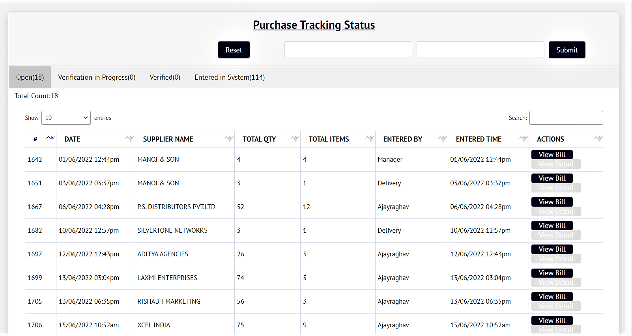Click the ACTIONS column sort arrows
Viewport: 632px width, 336px height.
tap(598, 139)
